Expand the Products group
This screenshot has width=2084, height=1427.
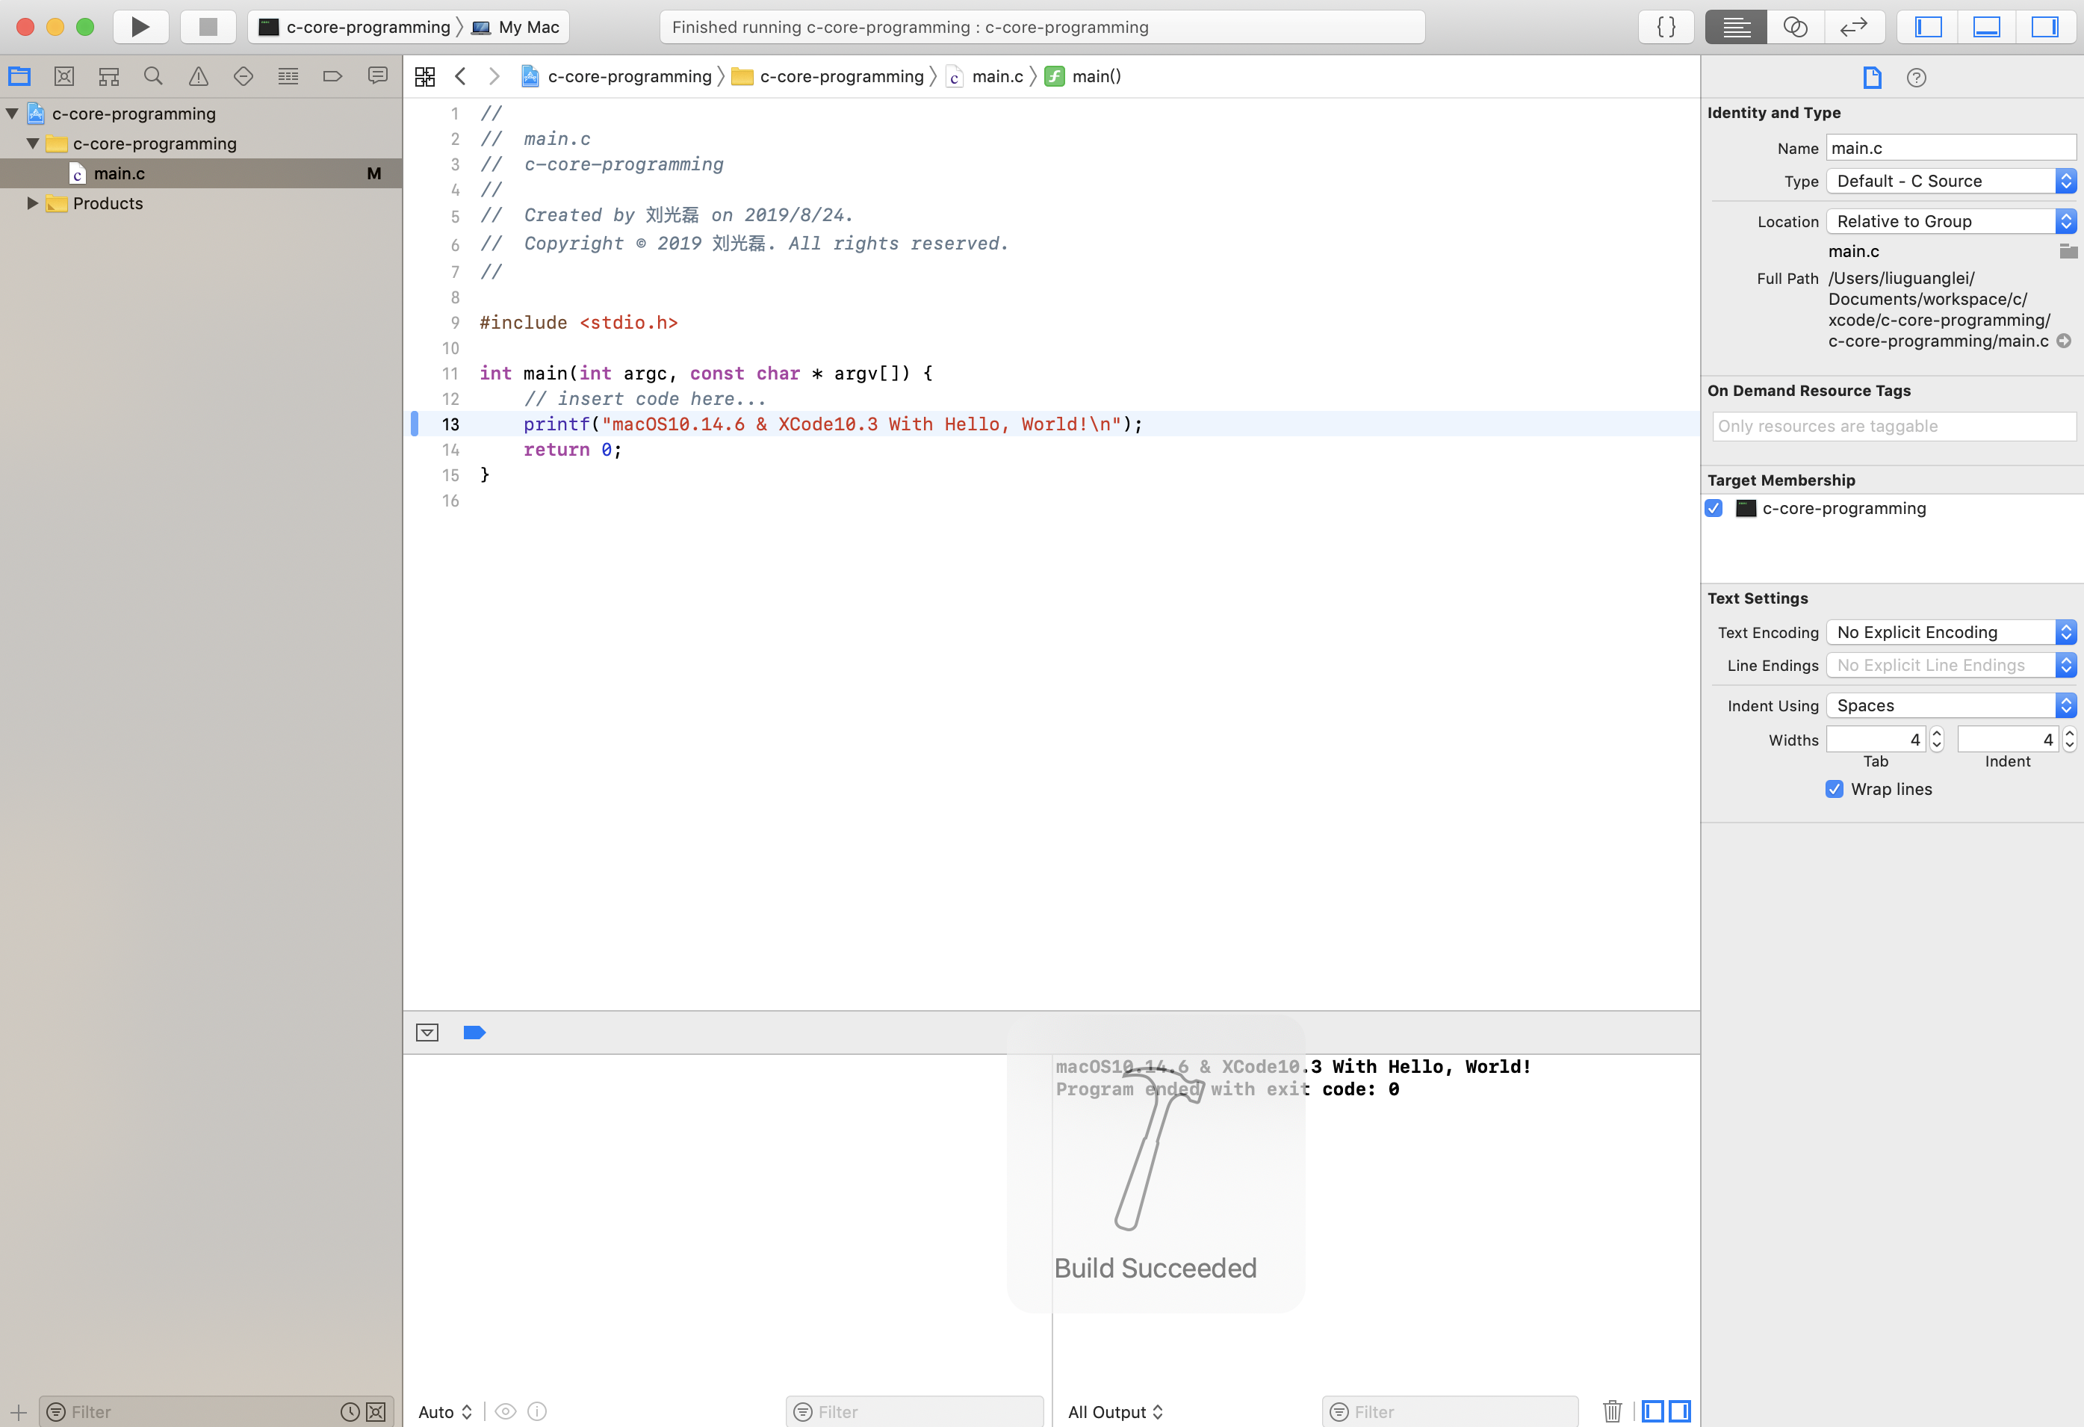click(32, 204)
